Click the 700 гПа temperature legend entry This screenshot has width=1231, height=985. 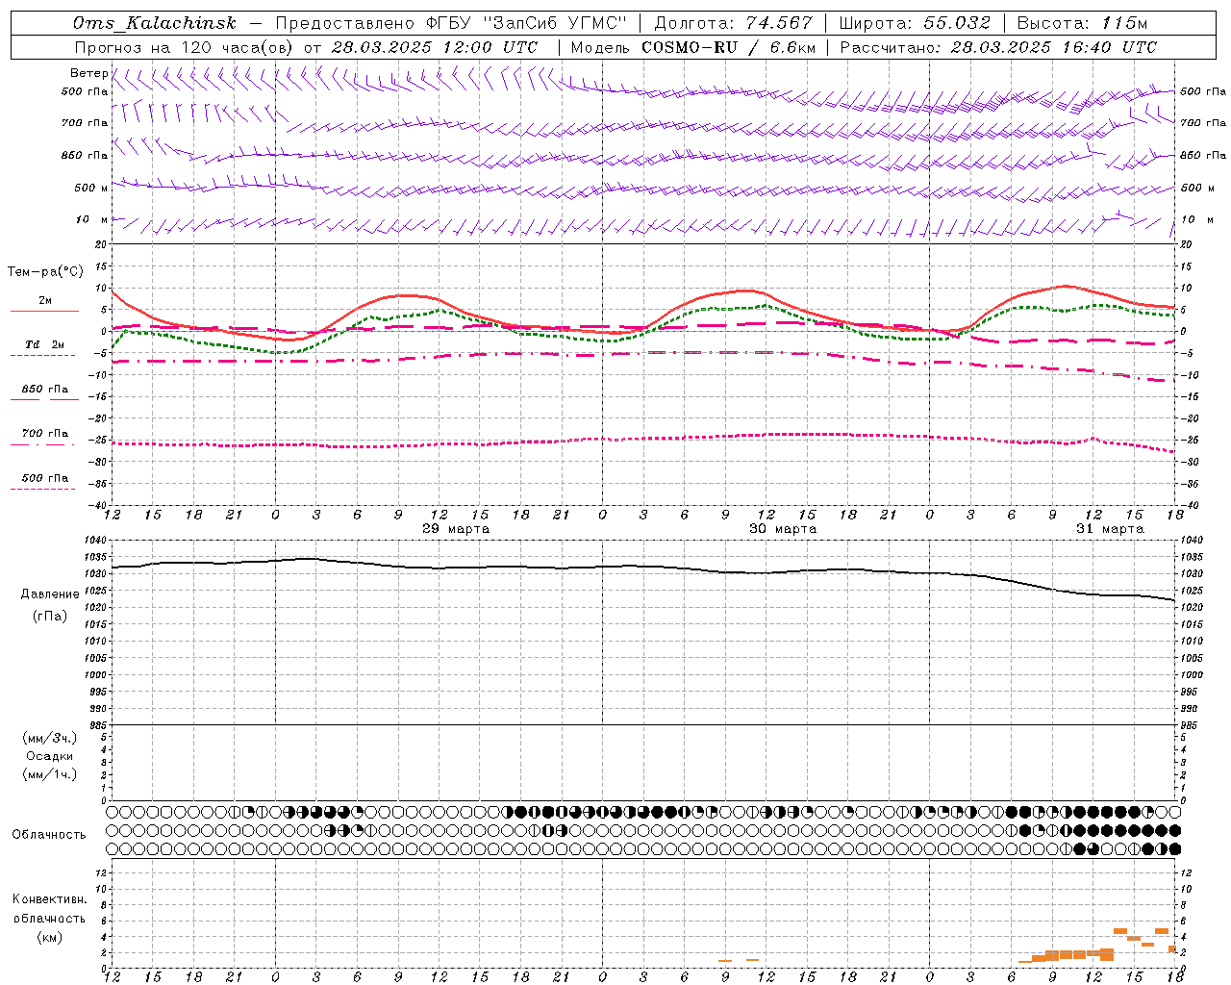click(45, 433)
